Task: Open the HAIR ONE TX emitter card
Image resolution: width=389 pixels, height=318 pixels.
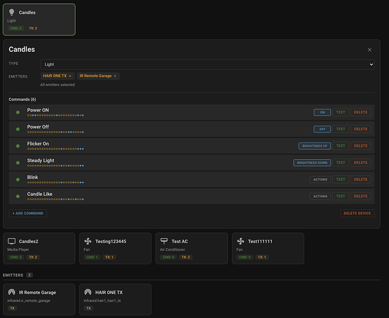Action: pyautogui.click(x=115, y=300)
